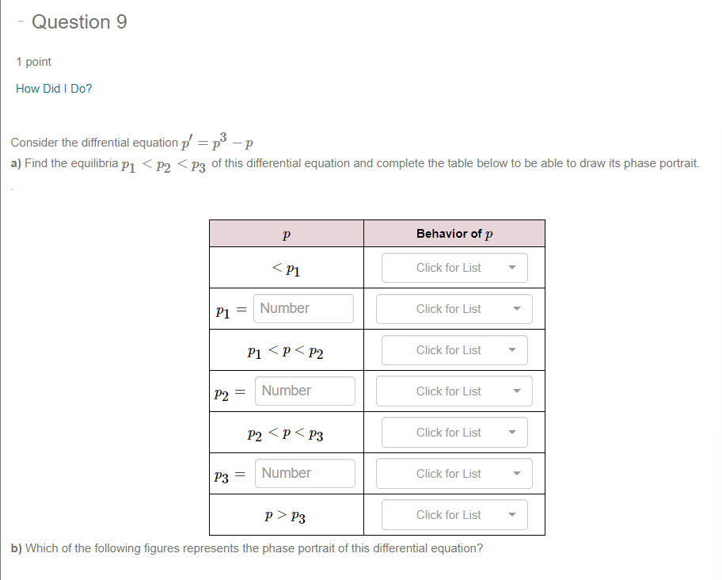Viewport: 722px width, 580px height.
Task: Select the Number input beside p2
Action: click(x=305, y=391)
